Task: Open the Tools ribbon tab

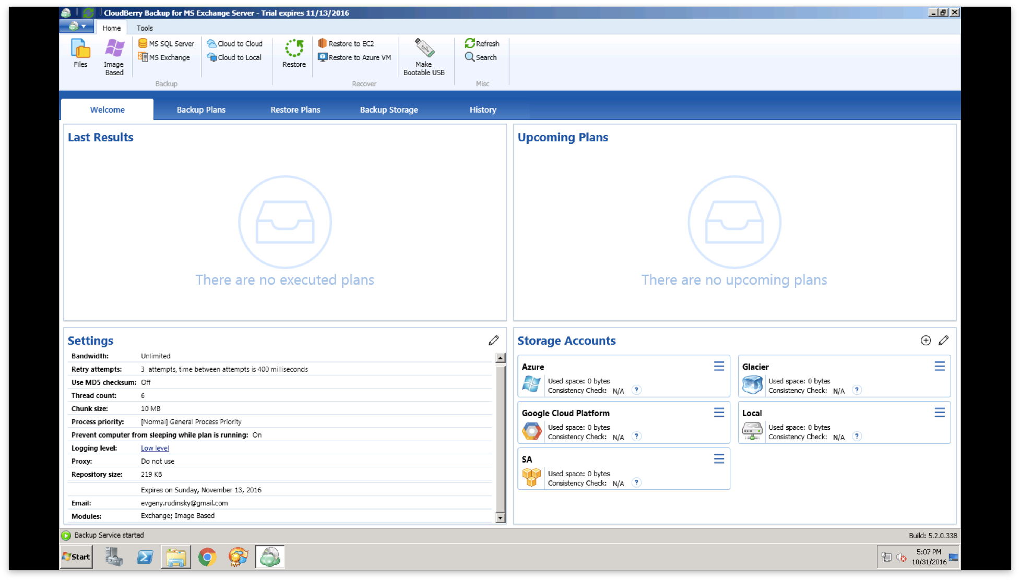Action: [145, 28]
